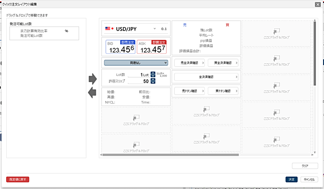Click the Time: label
Viewport: 324px width, 189px height.
(146, 102)
